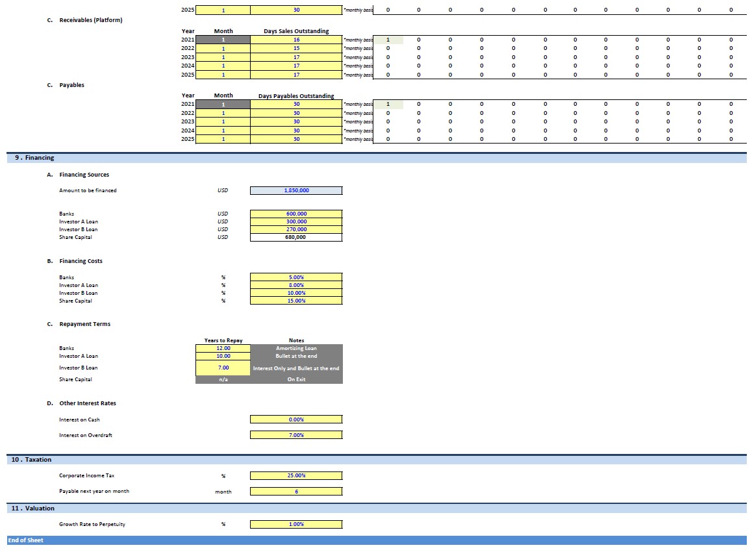Select Share Capital cost 15.00%
752x552 pixels.
tap(296, 301)
